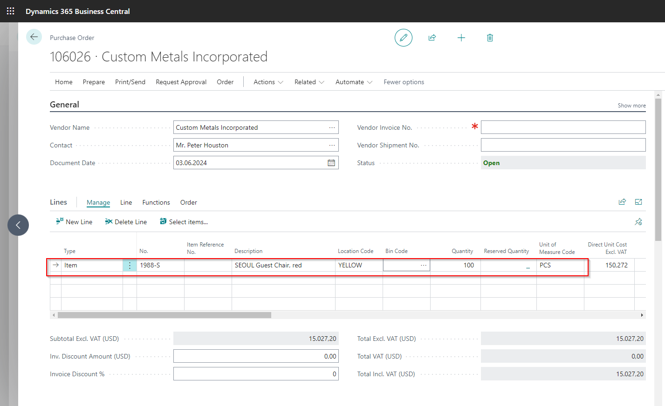The image size is (665, 406).
Task: Select the Line tab in Lines
Action: coord(126,202)
